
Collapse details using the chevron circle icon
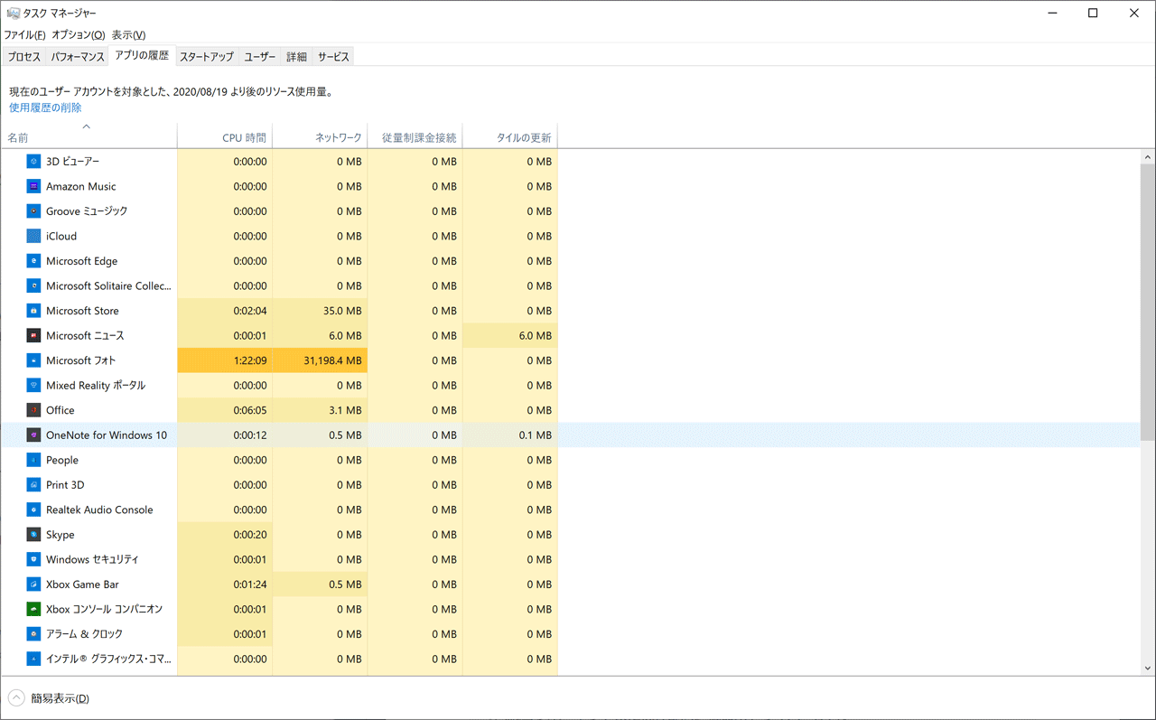(16, 698)
